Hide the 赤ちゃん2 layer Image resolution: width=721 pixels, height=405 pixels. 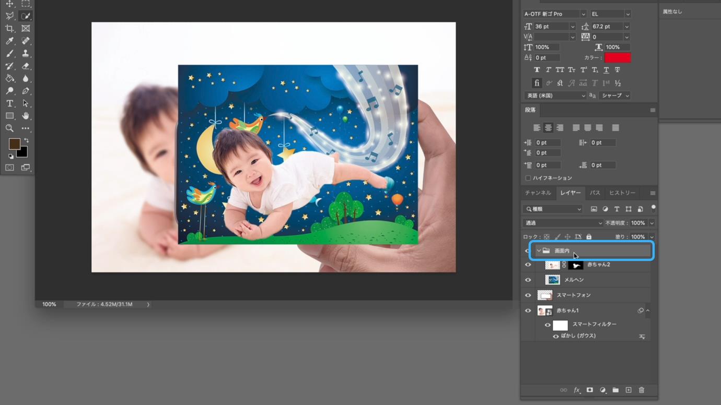(528, 265)
